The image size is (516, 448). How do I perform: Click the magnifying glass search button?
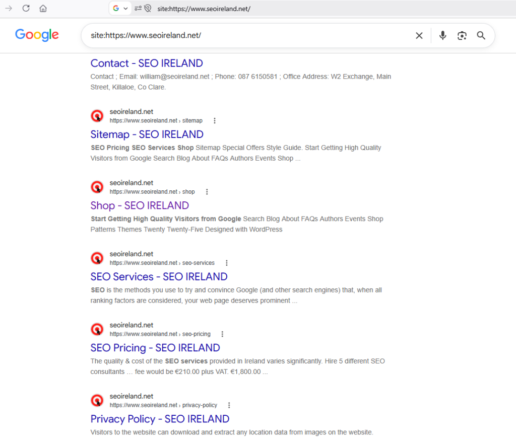point(481,36)
